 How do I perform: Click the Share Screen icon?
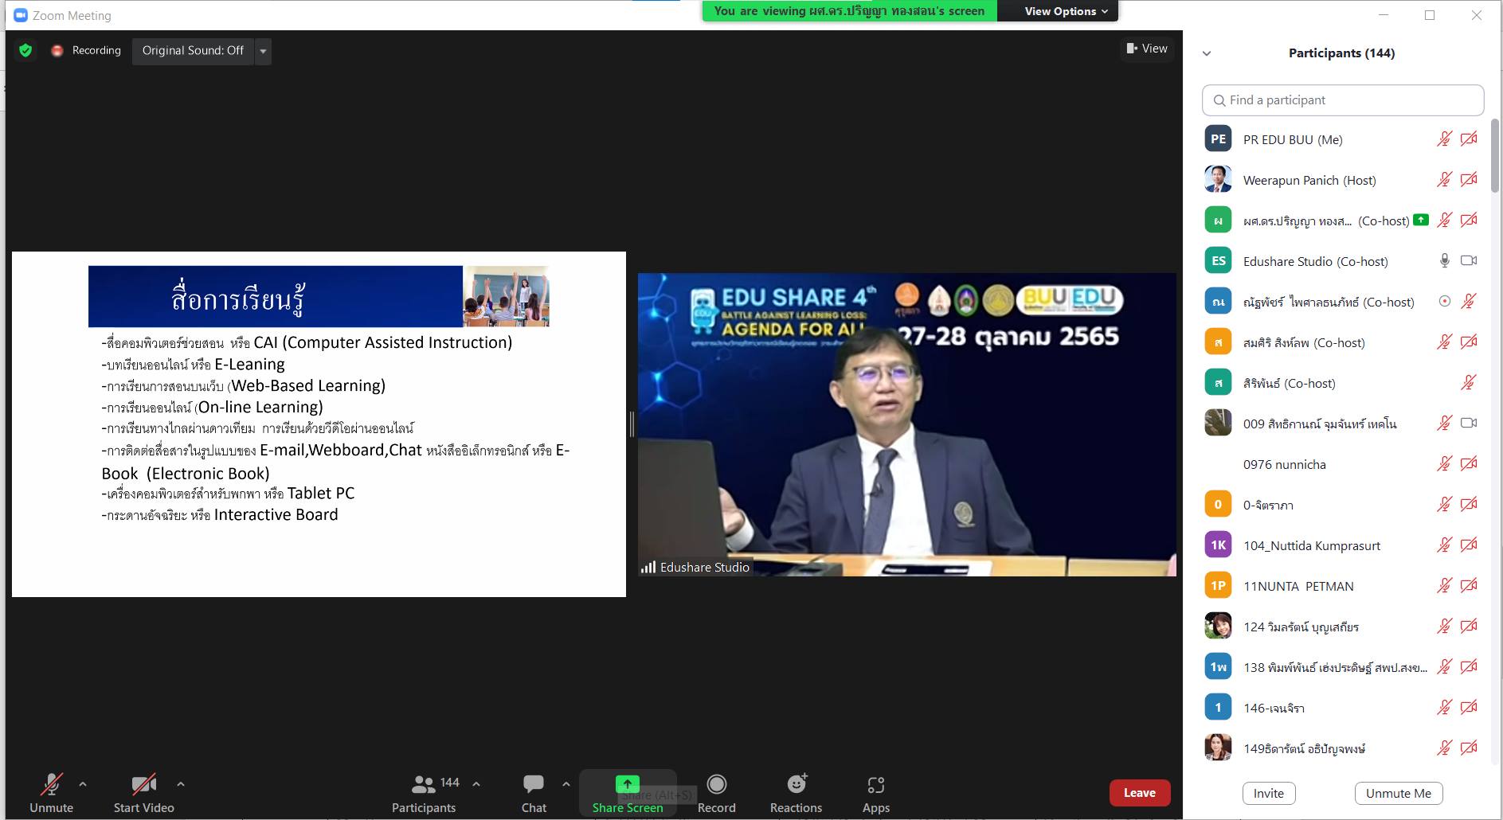pos(627,784)
